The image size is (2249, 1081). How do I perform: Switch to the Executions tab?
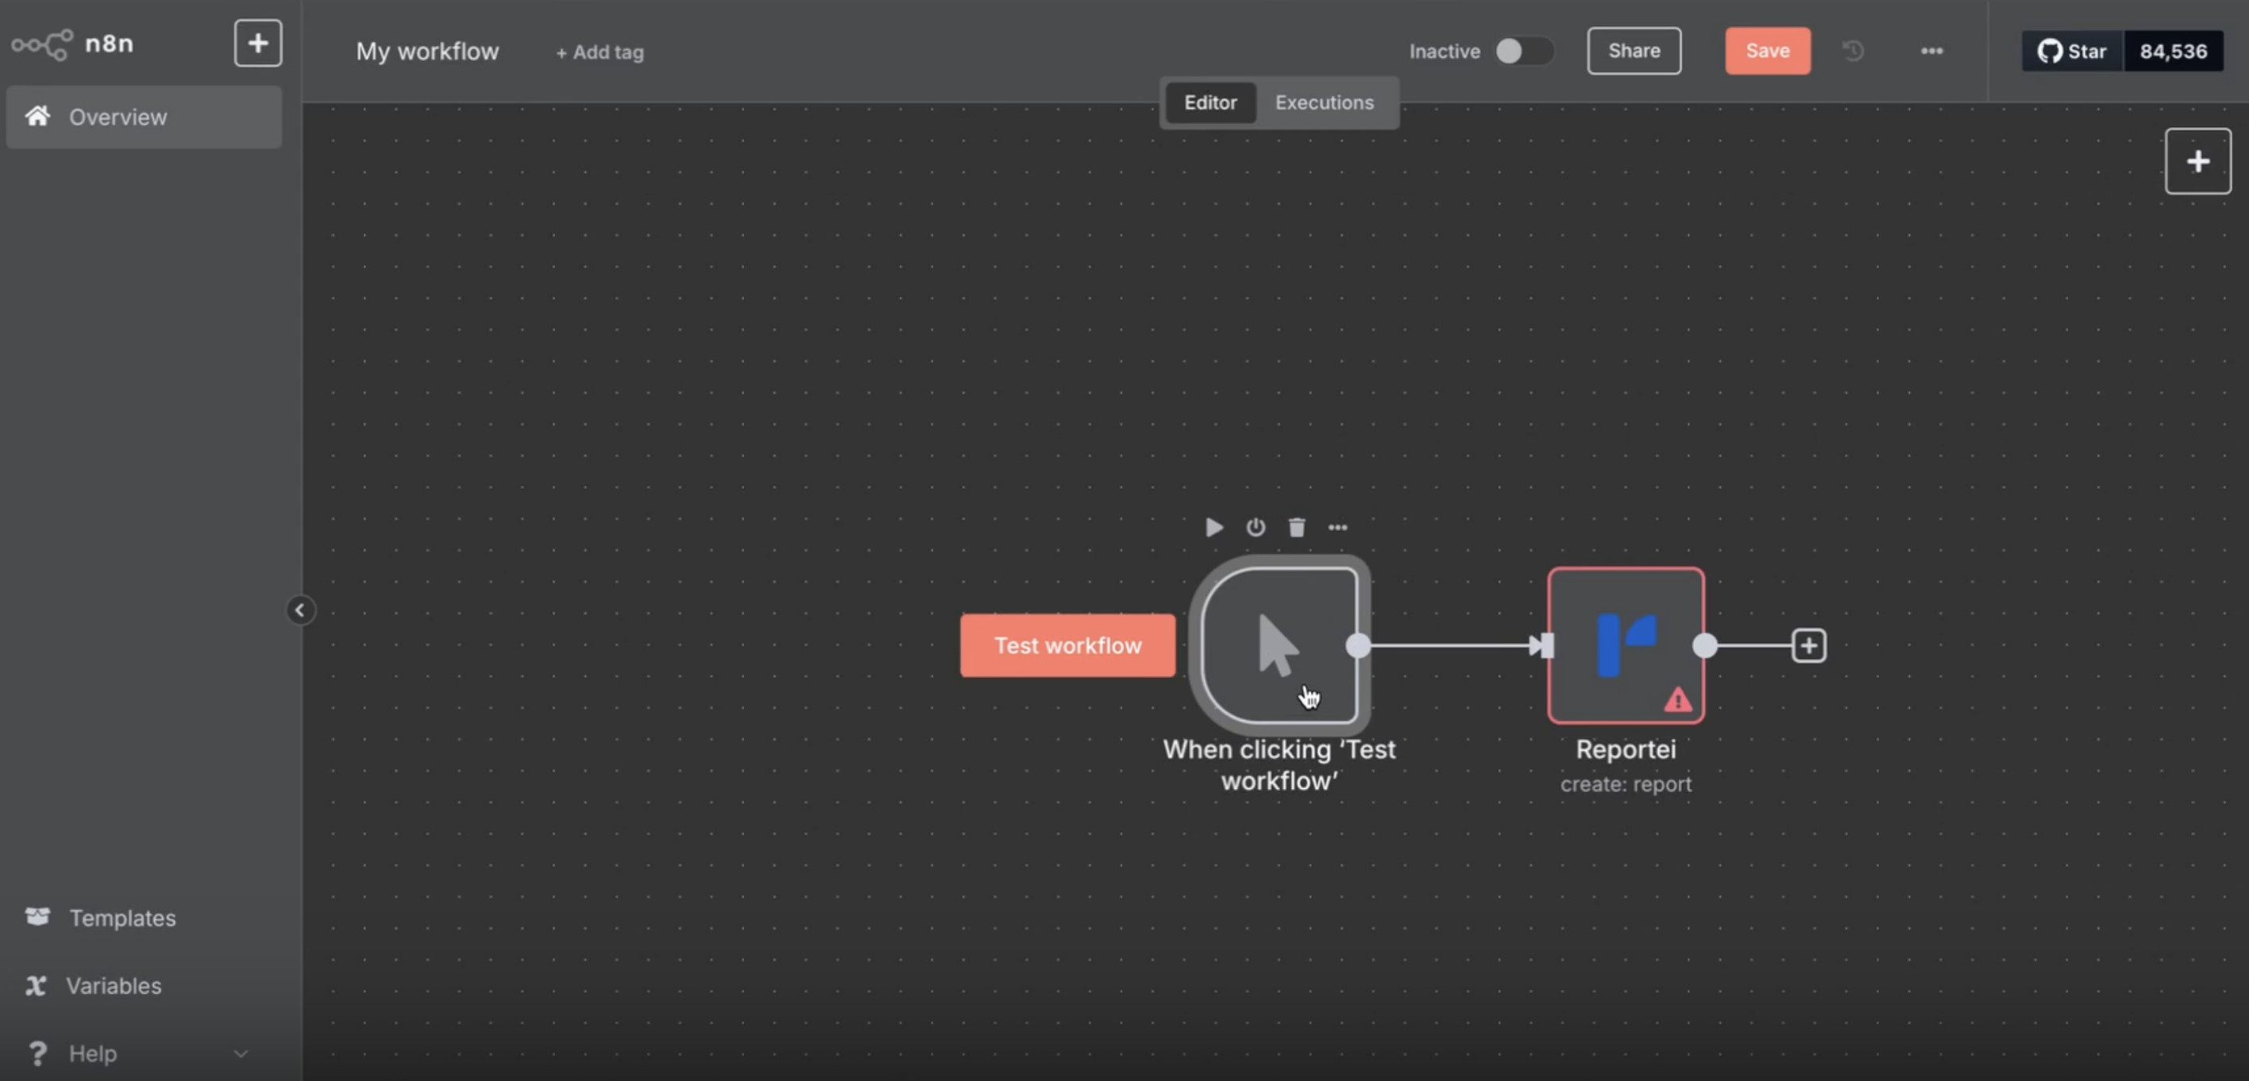1324,103
